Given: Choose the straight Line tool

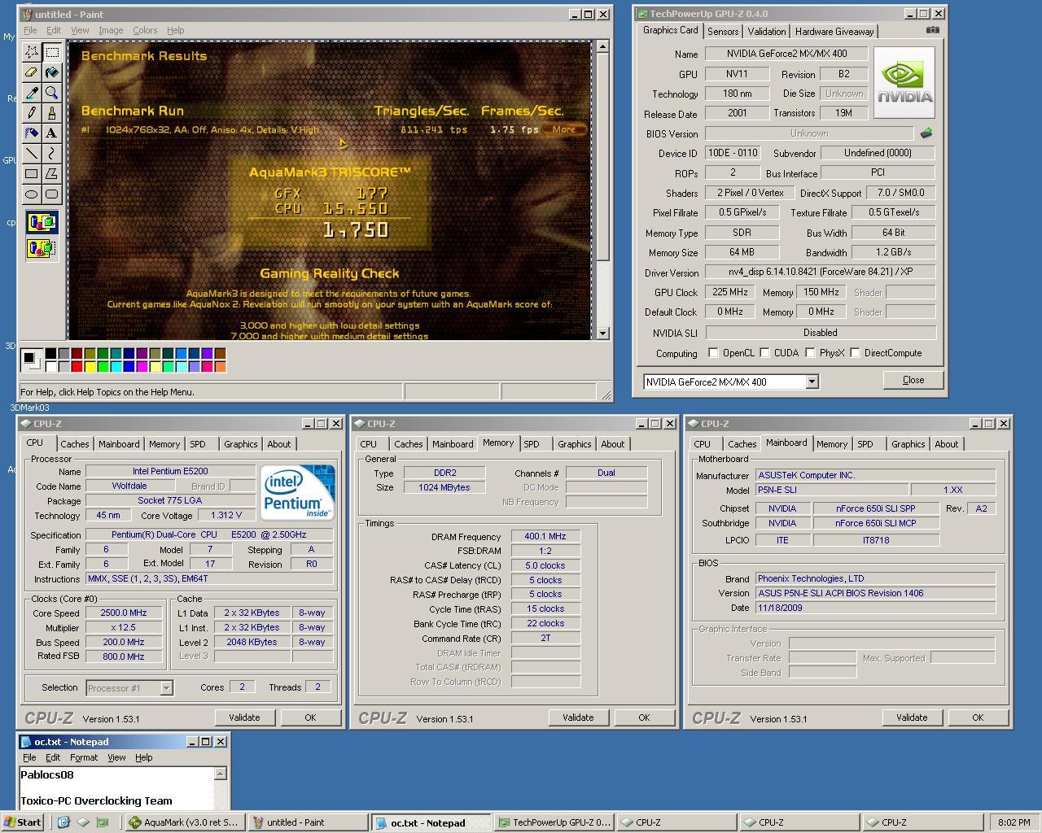Looking at the screenshot, I should (32, 153).
